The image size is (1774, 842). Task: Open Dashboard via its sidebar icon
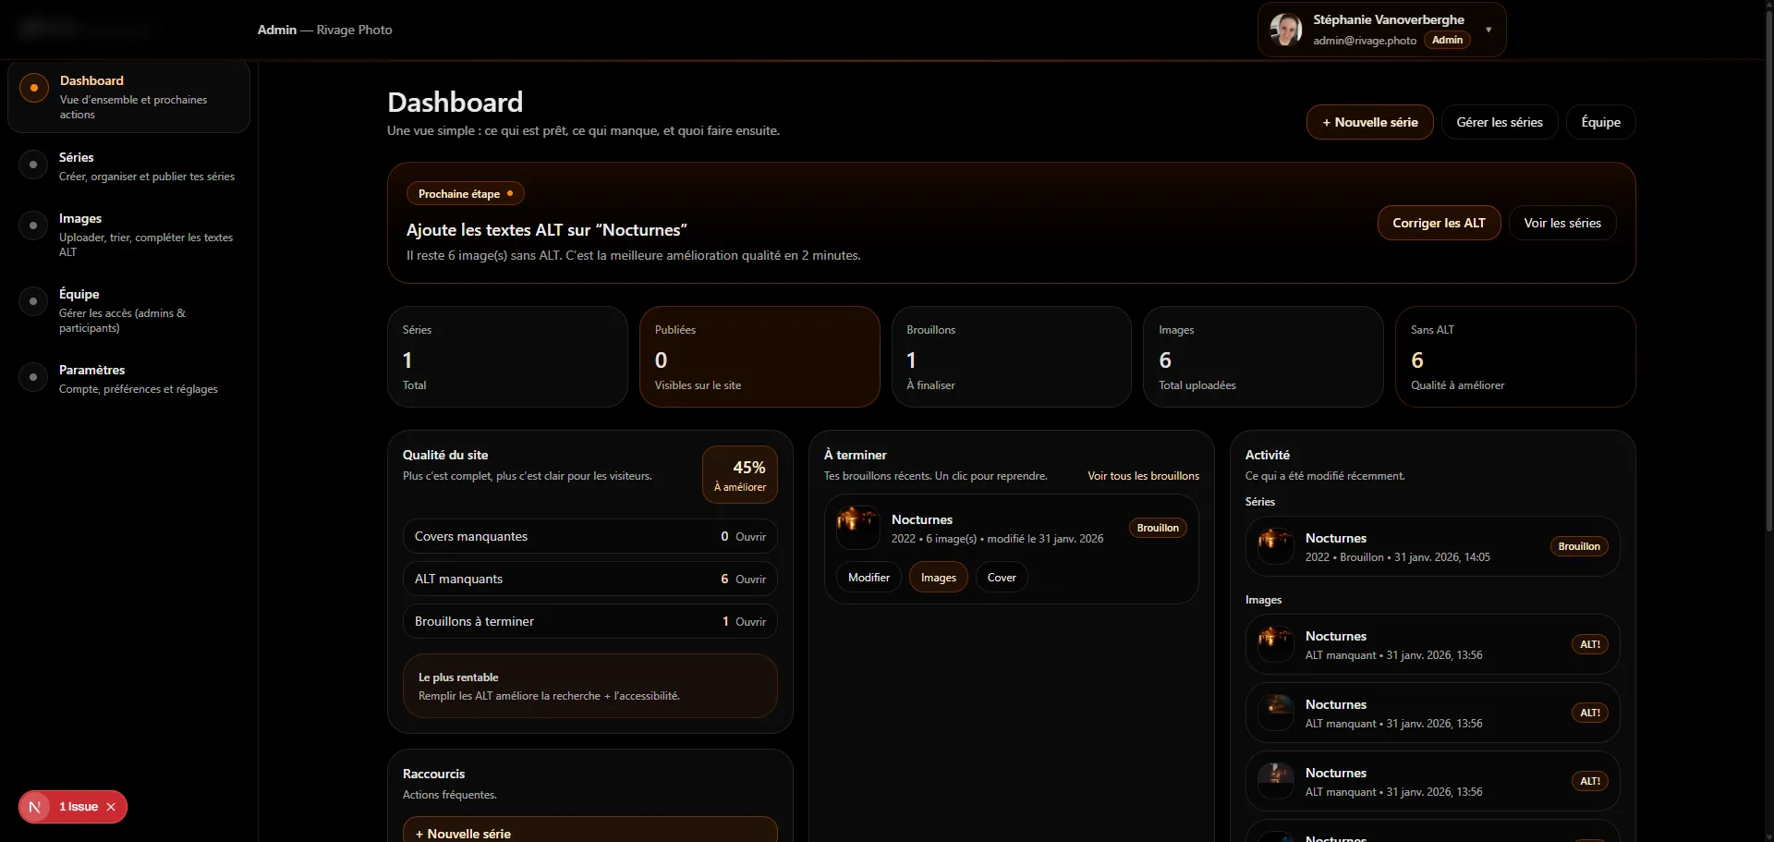[x=33, y=88]
